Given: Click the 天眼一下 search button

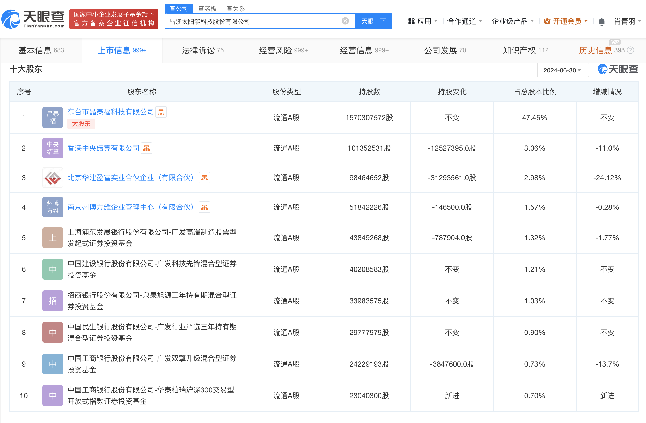Looking at the screenshot, I should coord(373,21).
